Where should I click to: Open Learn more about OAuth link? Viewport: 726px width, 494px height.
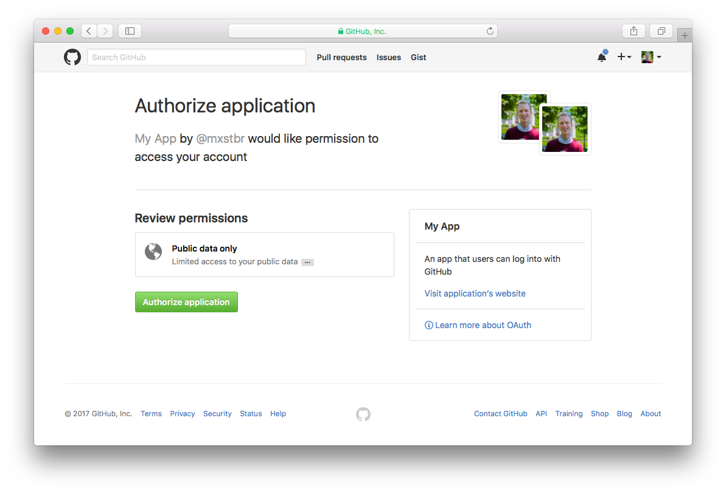[483, 325]
